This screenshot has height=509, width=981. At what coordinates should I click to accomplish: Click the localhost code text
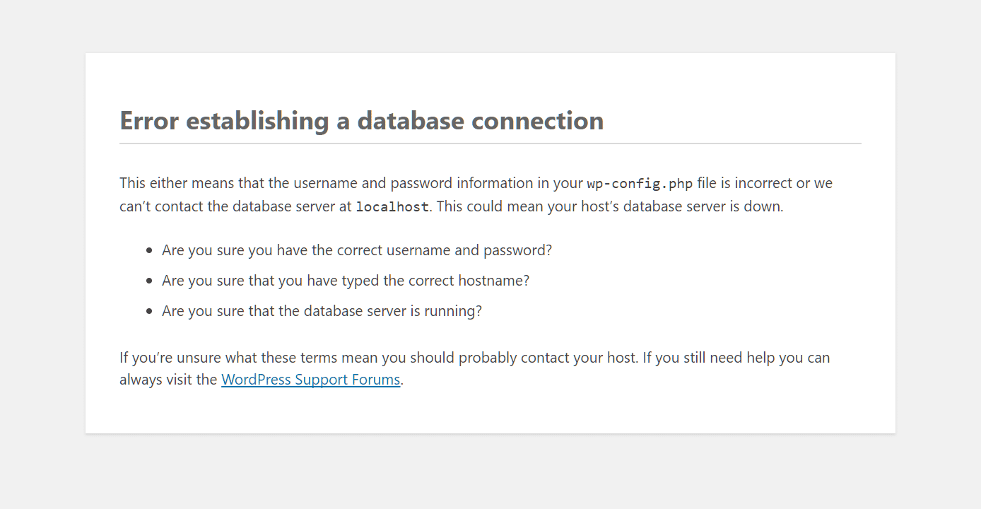pos(392,207)
